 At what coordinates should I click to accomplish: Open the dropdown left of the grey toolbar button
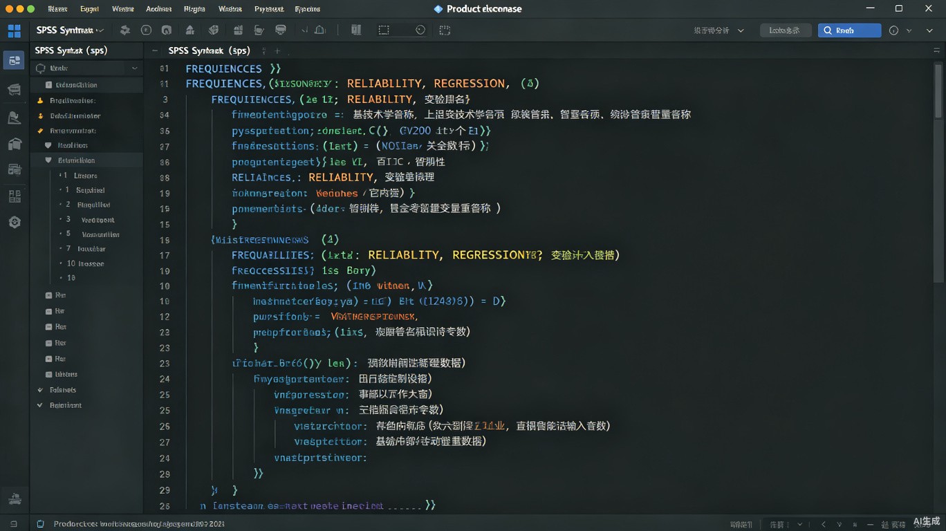tap(719, 30)
